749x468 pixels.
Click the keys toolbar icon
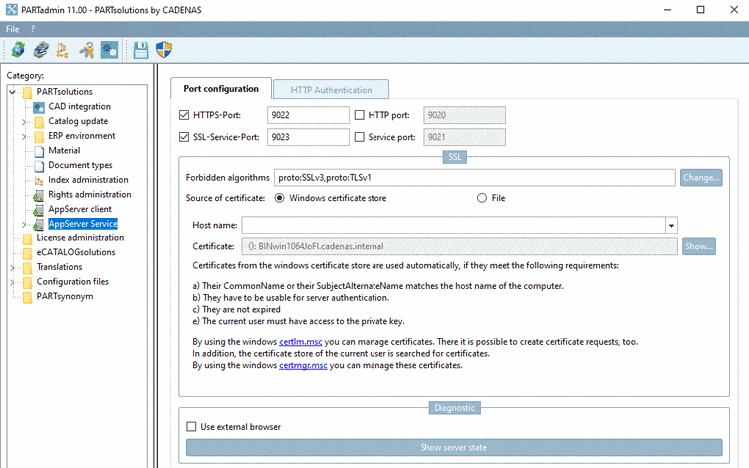coord(86,50)
